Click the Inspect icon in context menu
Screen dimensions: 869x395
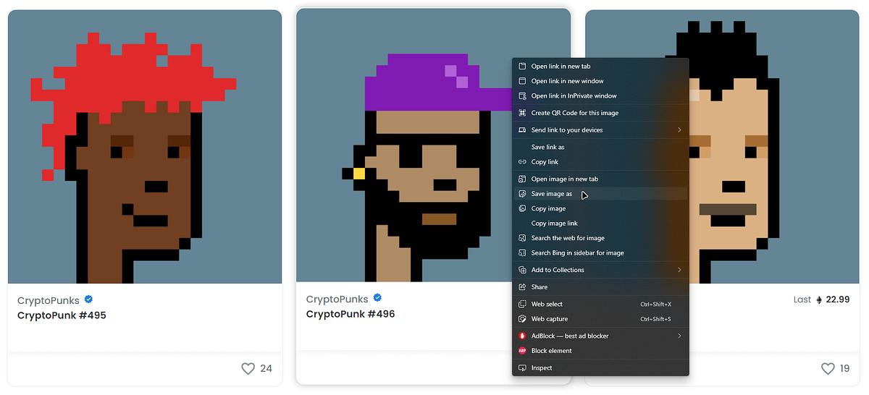(522, 368)
